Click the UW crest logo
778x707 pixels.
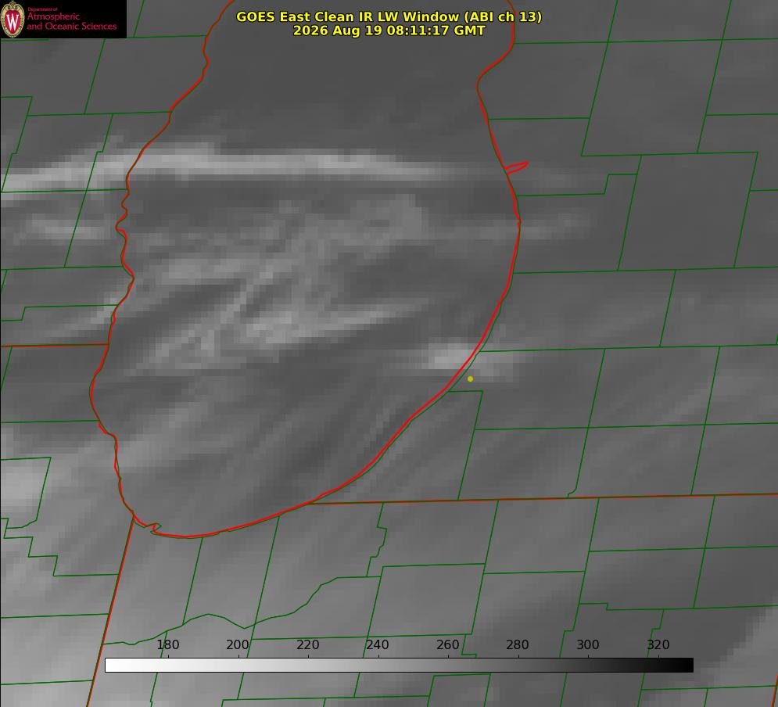point(13,19)
